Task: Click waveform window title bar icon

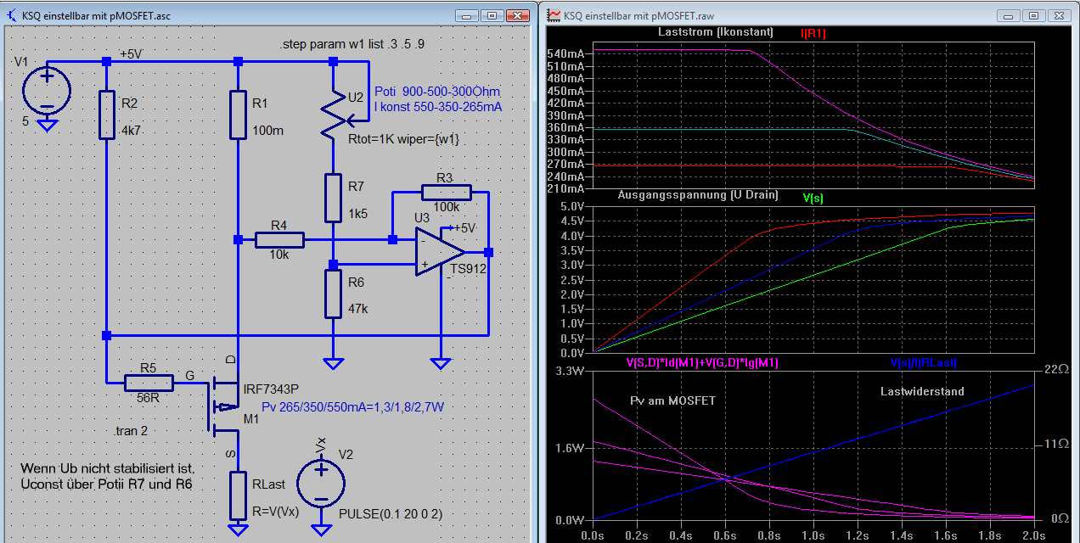Action: click(x=554, y=14)
